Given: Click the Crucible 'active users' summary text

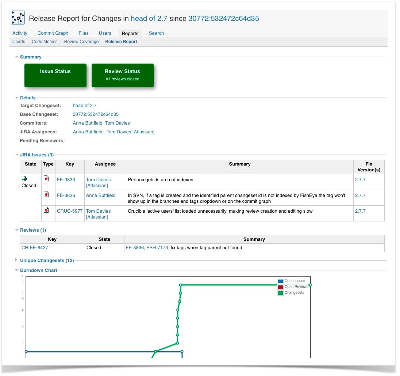Looking at the screenshot, I should [x=220, y=211].
